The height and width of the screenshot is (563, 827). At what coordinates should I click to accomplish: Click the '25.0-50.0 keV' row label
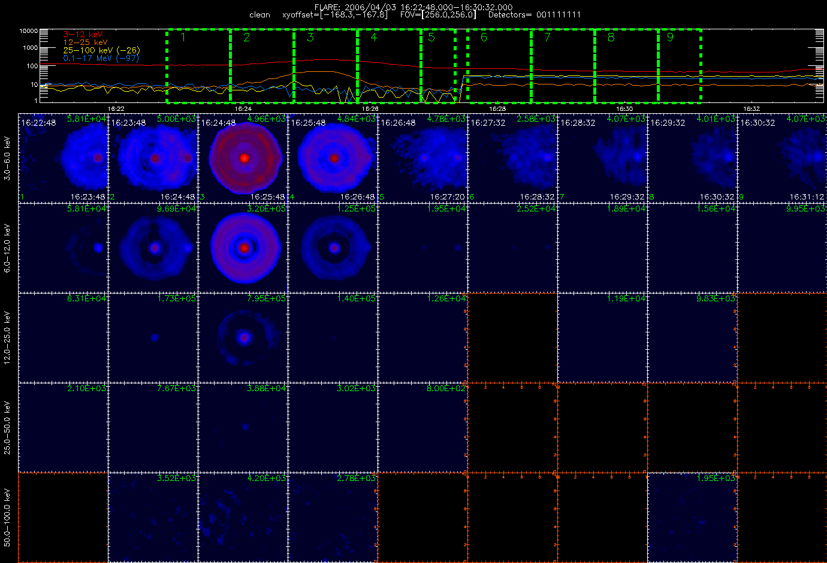tap(7, 428)
